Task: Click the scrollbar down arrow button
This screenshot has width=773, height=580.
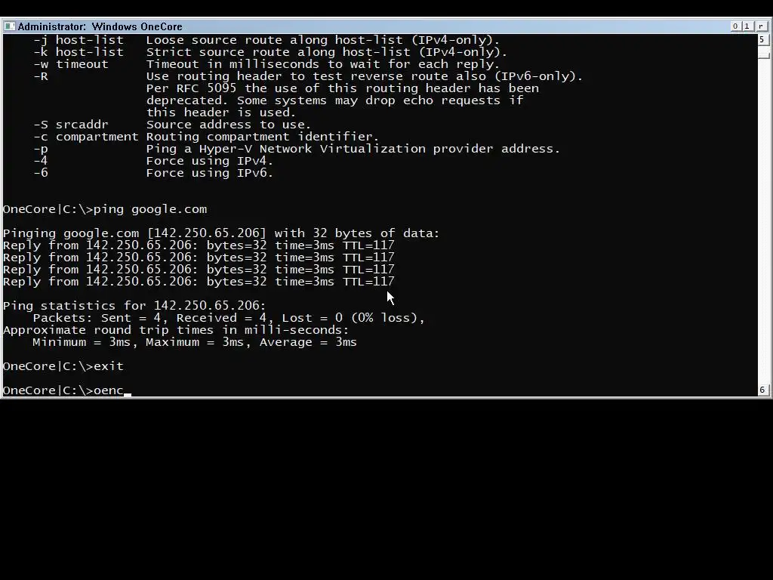Action: [x=762, y=390]
